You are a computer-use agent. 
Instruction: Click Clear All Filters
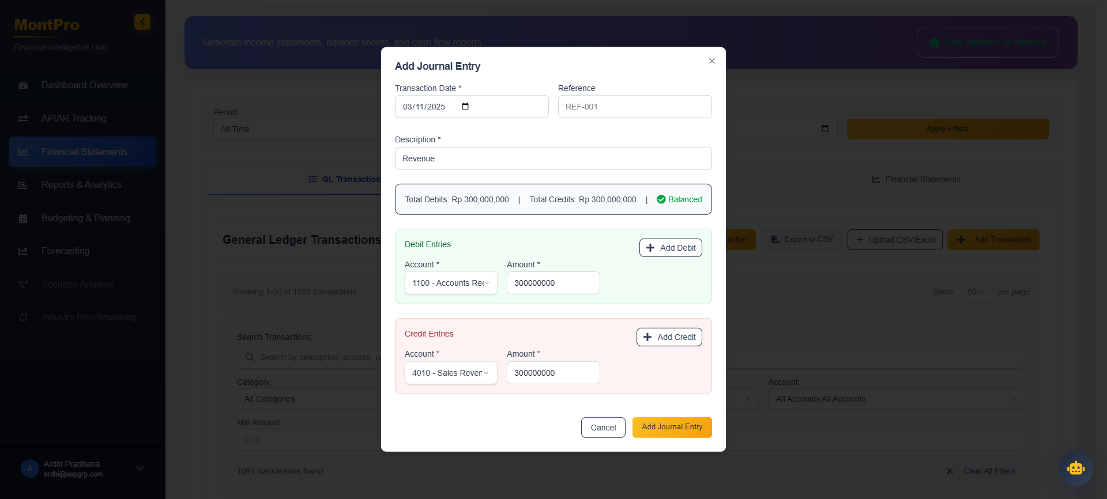[980, 471]
